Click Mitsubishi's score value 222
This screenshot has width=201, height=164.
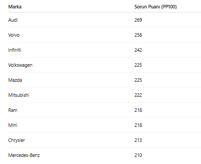click(138, 95)
